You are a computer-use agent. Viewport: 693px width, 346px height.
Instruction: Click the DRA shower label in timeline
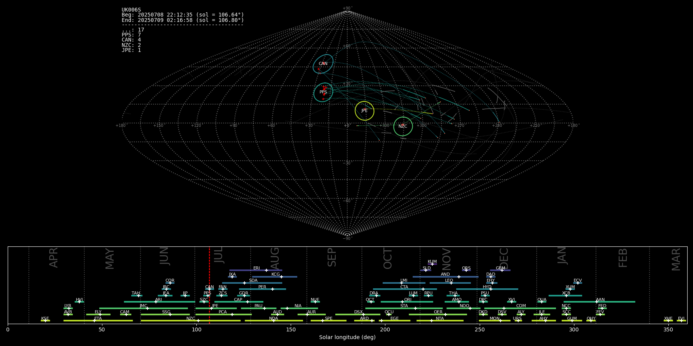[x=374, y=293]
